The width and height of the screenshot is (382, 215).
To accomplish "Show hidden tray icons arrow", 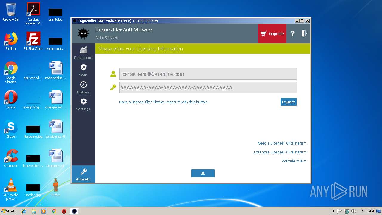I will point(333,211).
